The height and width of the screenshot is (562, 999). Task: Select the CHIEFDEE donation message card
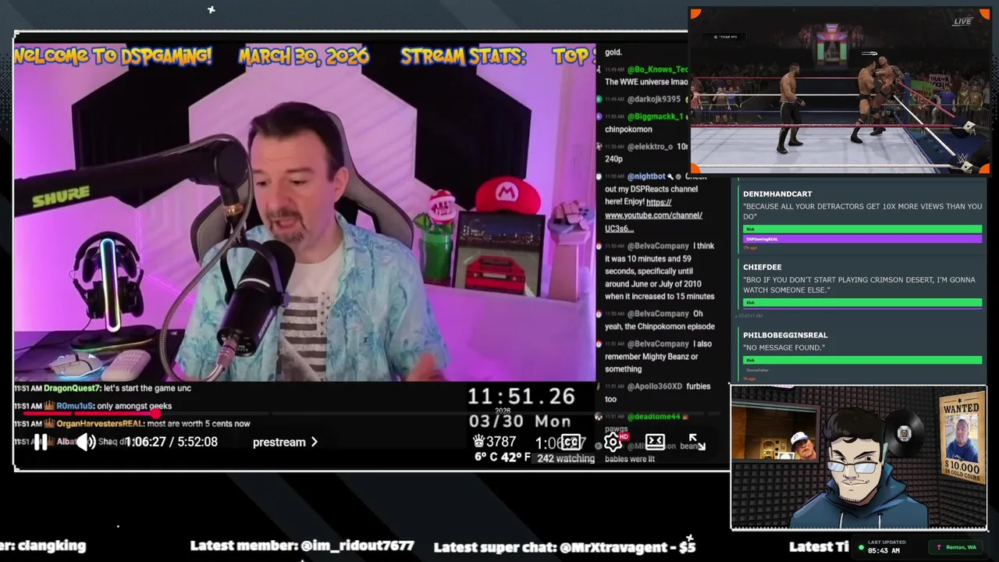point(862,284)
